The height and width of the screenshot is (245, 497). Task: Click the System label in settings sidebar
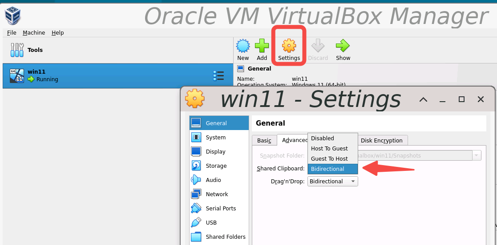(x=215, y=137)
